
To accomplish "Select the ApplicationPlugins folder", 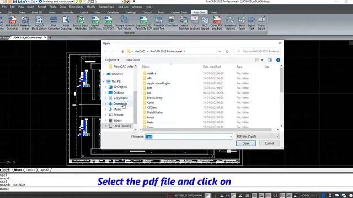I will click(158, 83).
